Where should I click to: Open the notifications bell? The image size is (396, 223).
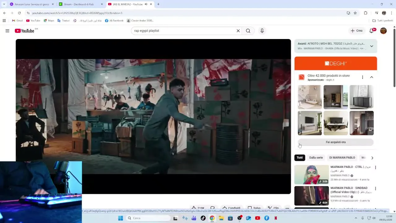coord(372,31)
